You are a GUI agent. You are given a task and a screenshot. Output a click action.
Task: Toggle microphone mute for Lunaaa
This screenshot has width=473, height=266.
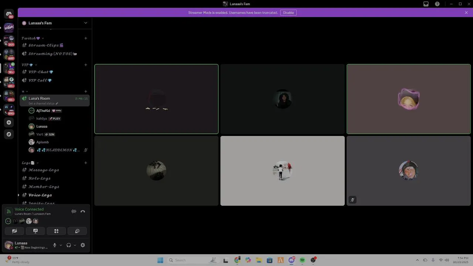55,245
